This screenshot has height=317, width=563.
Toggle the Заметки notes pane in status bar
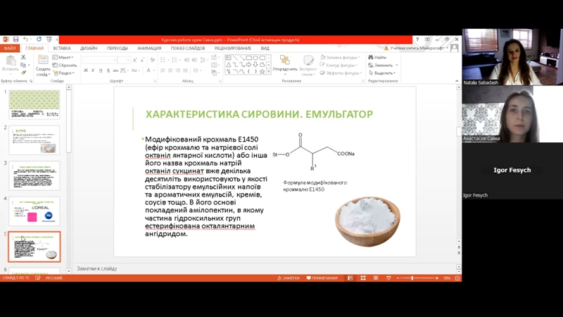tap(286, 278)
